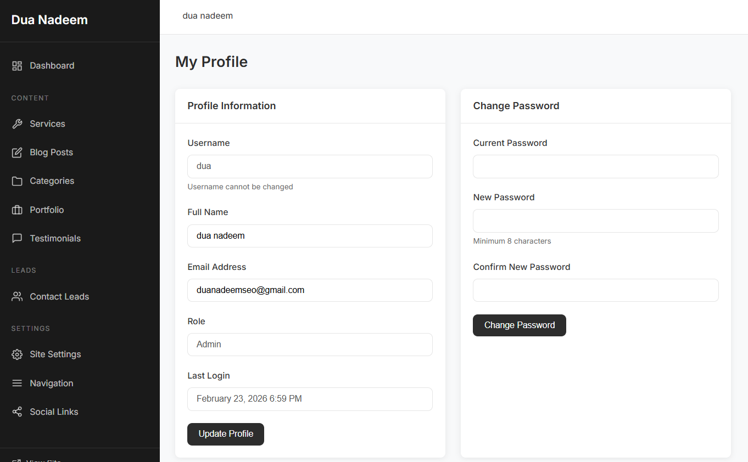Click the Contact Leads people icon
Image resolution: width=748 pixels, height=462 pixels.
17,297
